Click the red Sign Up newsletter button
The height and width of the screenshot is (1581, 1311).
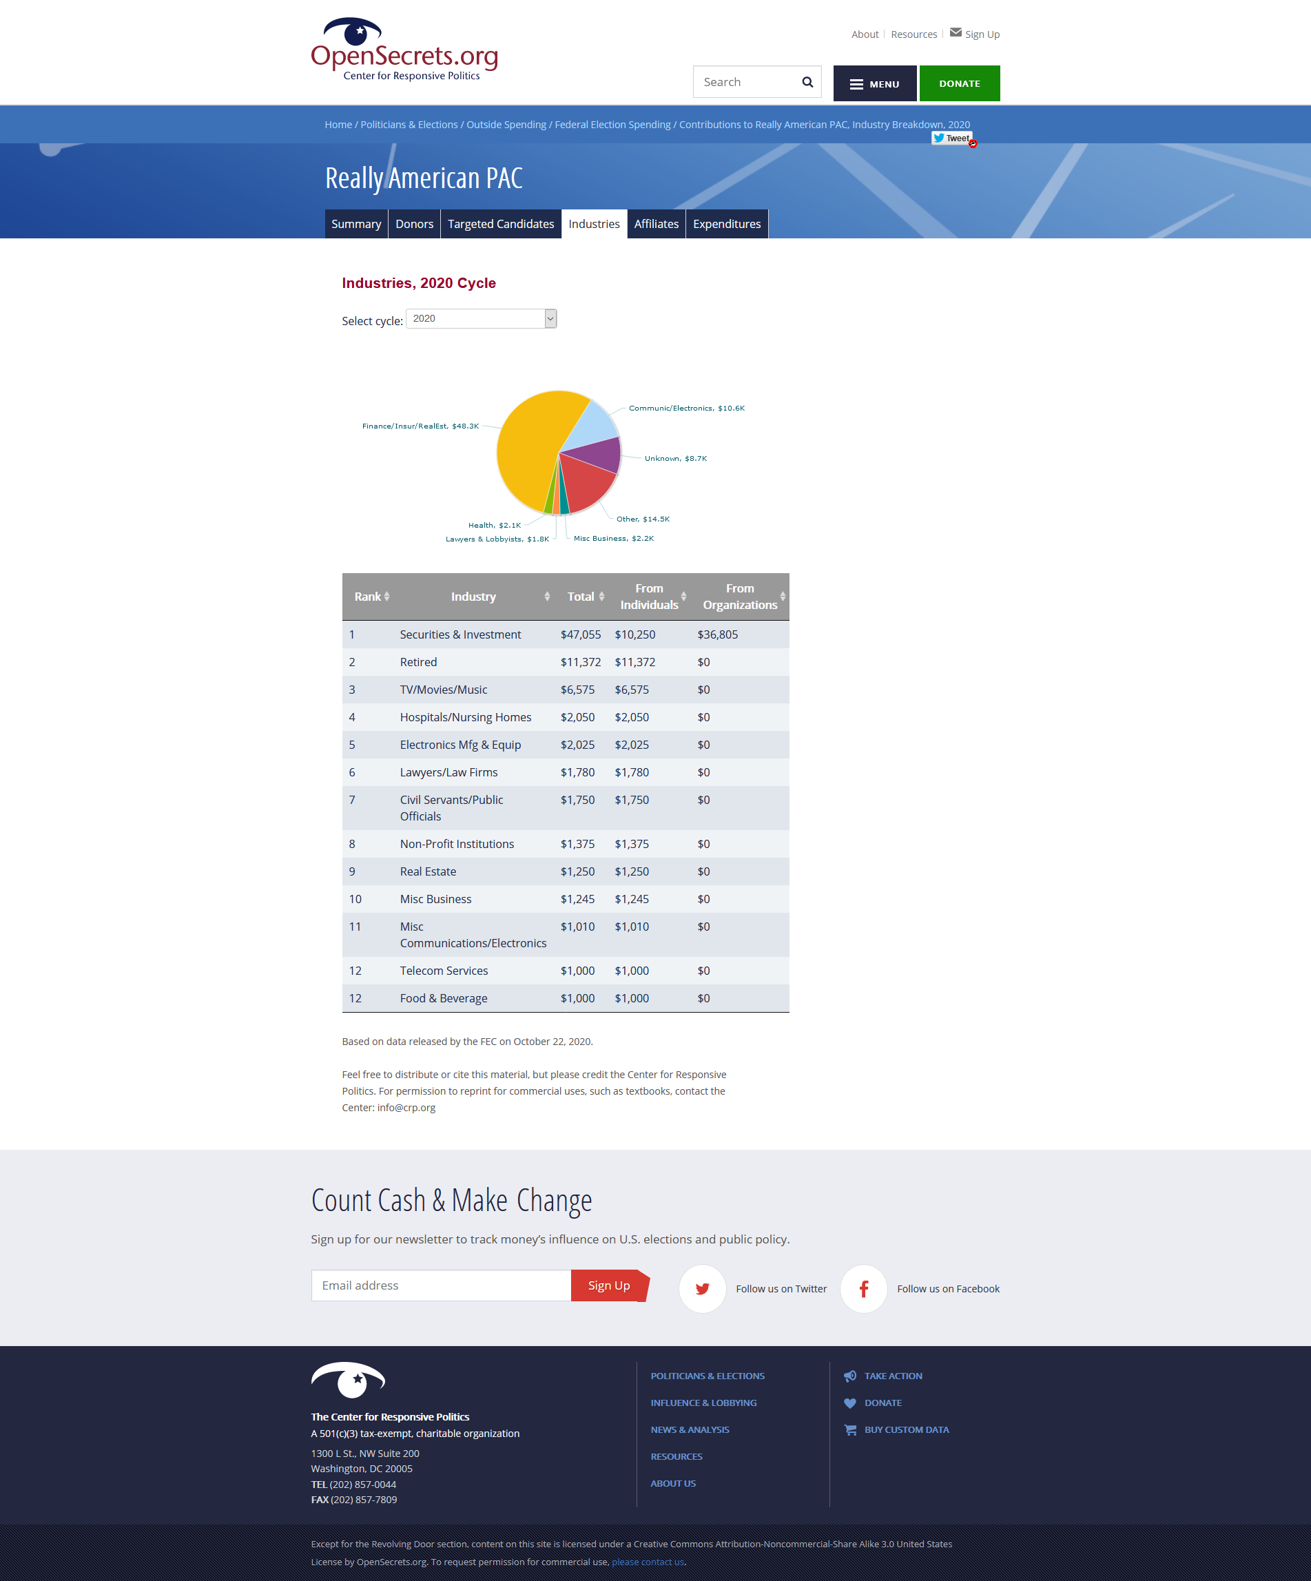click(x=609, y=1285)
